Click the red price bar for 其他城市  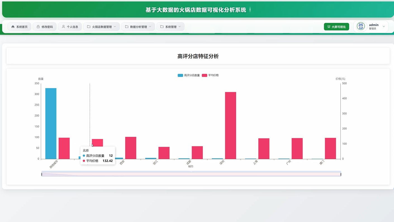pos(64,148)
